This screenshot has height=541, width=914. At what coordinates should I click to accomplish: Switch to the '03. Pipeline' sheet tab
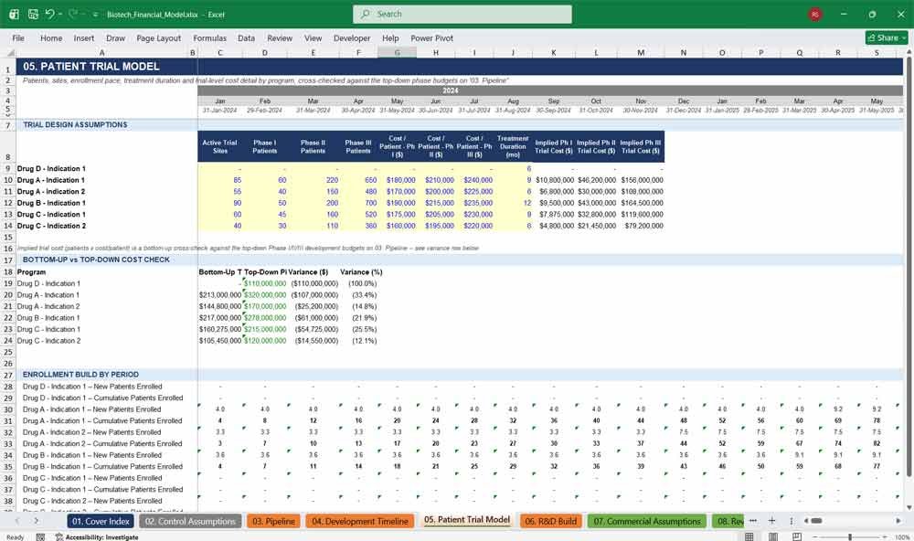[x=273, y=521]
